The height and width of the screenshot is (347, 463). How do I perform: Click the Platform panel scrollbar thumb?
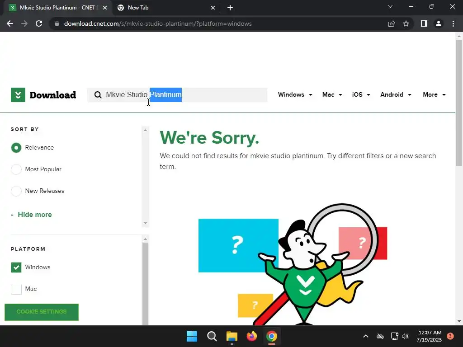tap(145, 283)
